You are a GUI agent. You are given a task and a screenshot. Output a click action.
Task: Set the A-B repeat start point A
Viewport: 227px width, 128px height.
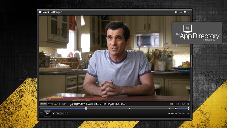(x=172, y=104)
